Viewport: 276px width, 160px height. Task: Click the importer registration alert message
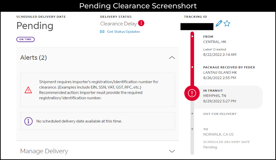click(98, 90)
